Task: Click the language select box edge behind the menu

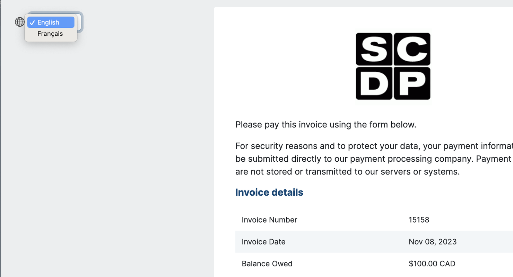Action: [80, 22]
